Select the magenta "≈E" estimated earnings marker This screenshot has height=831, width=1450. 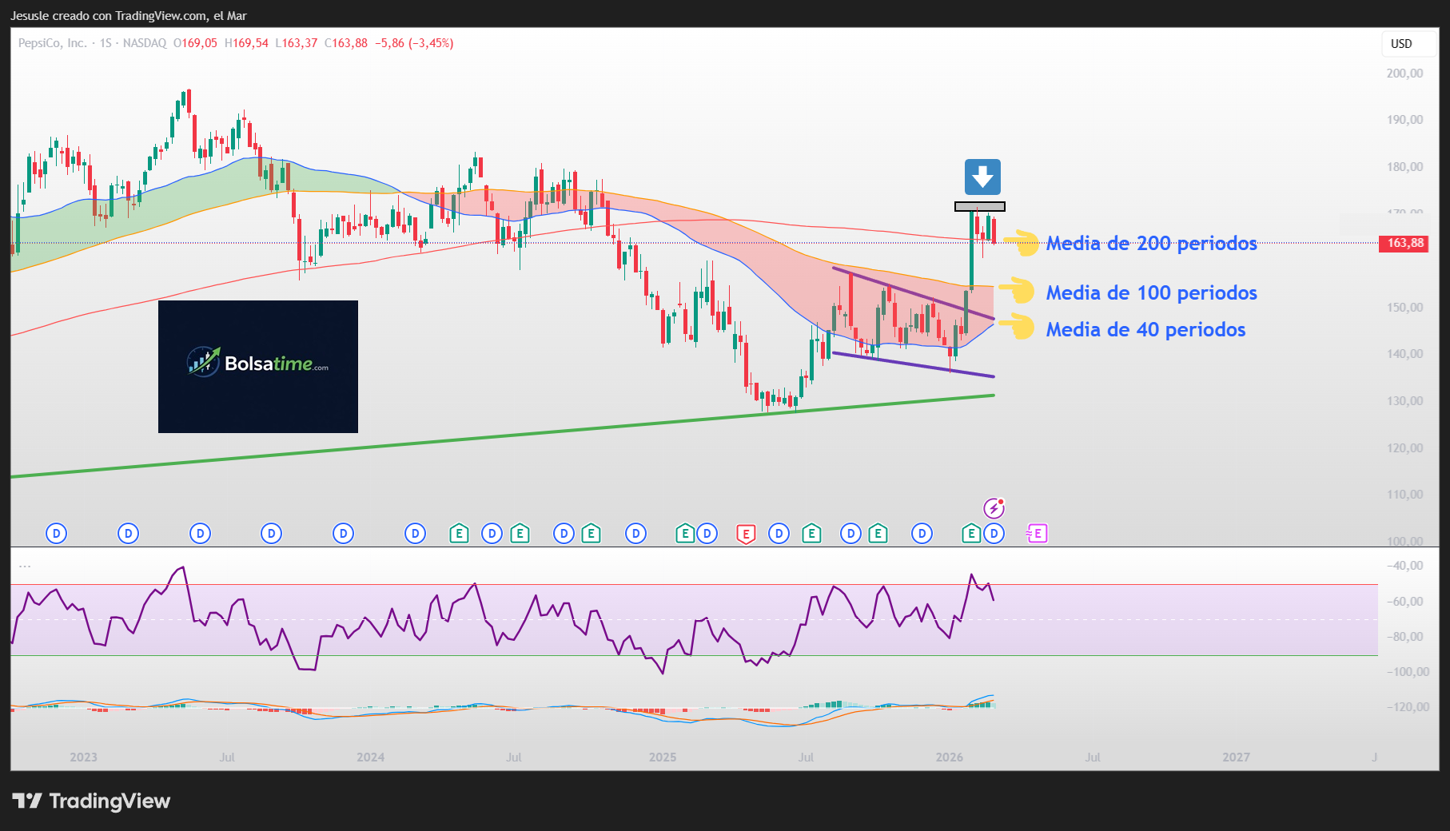tap(1036, 533)
